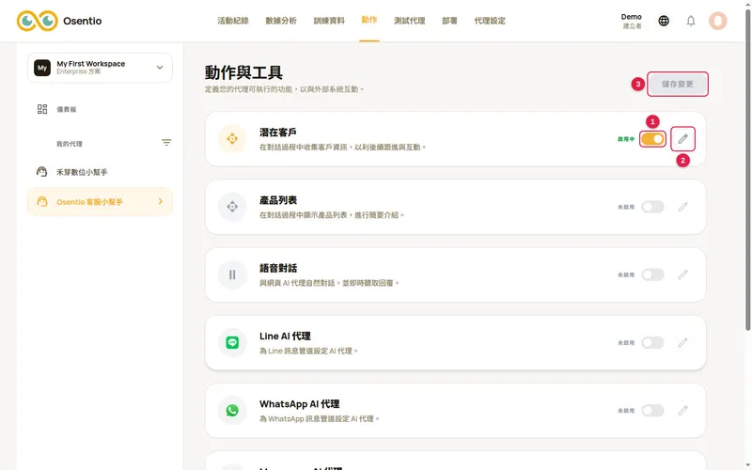
Task: Click the Osentio owl-eyes logo
Action: coord(38,21)
